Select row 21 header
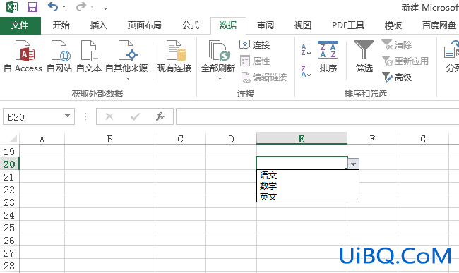This screenshot has height=273, width=459. click(x=9, y=177)
